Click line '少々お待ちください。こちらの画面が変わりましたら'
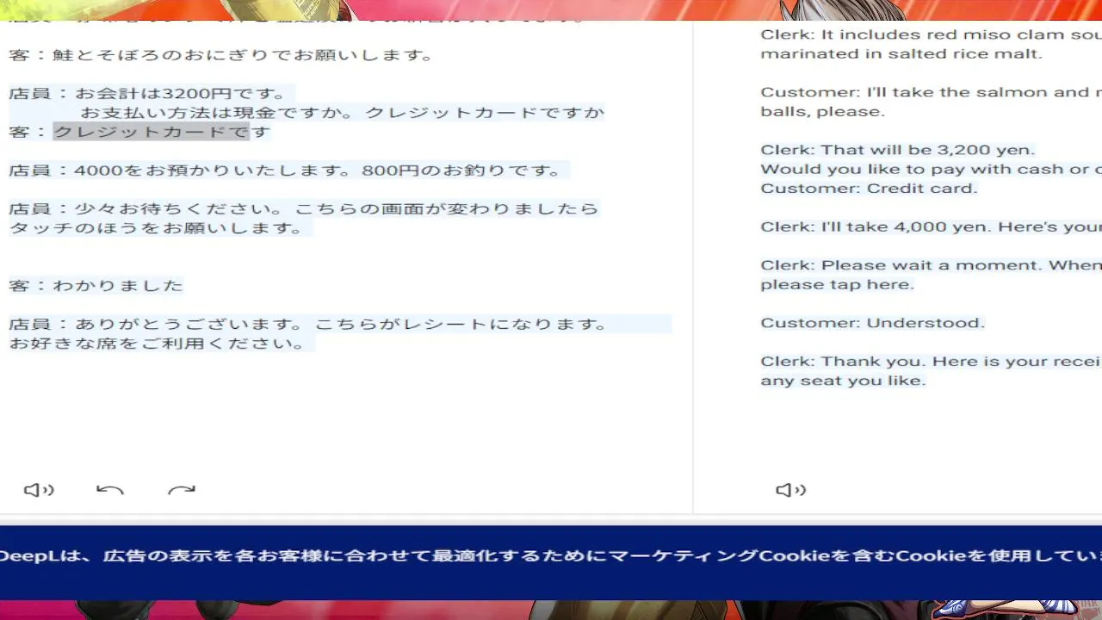Viewport: 1102px width, 620px height. click(336, 208)
